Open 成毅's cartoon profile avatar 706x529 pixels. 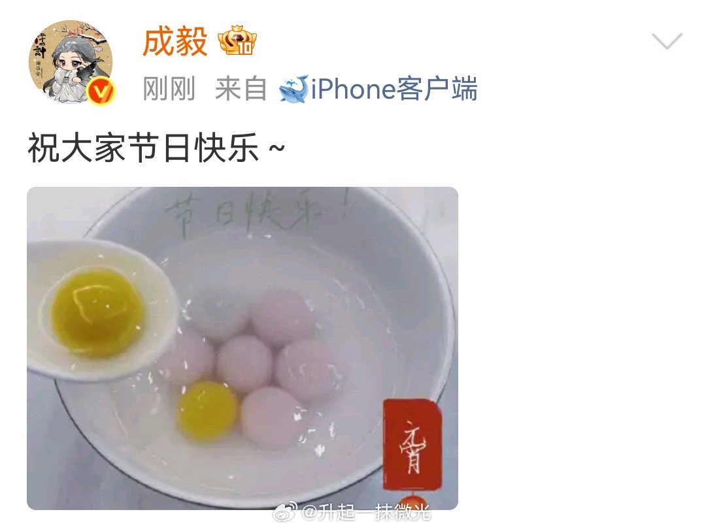(71, 61)
